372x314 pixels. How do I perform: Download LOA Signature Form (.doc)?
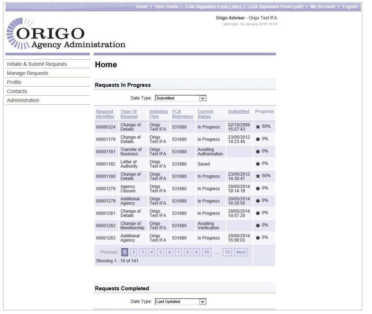tap(213, 7)
